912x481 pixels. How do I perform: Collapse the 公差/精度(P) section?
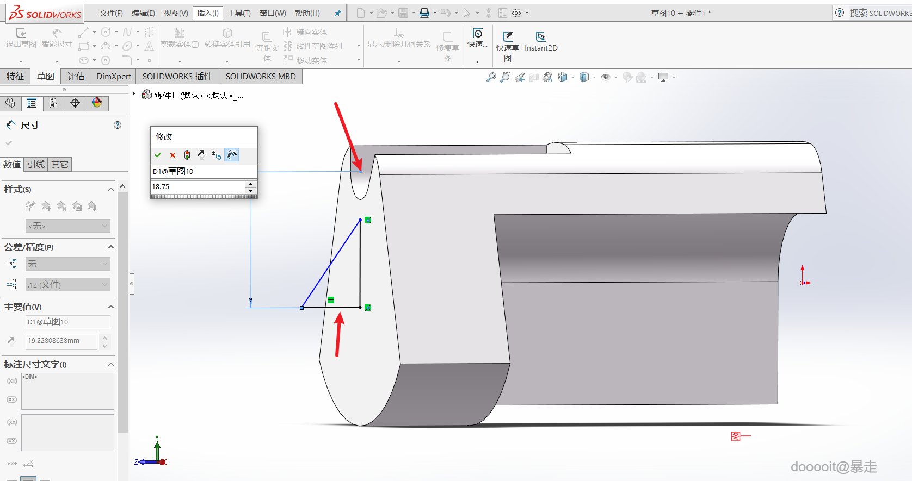pyautogui.click(x=111, y=247)
